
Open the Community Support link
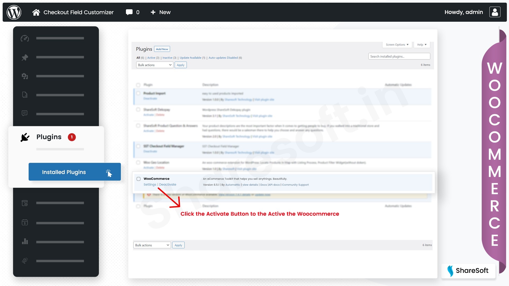295,185
